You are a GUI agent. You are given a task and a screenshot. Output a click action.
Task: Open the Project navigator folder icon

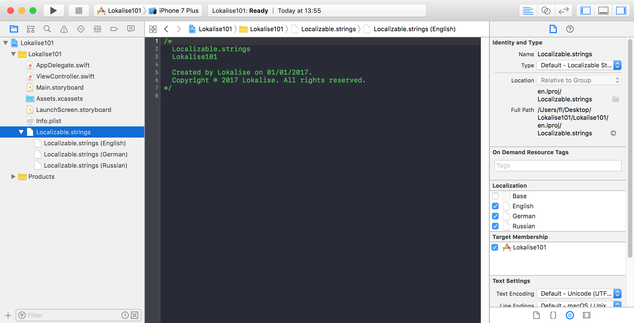[14, 29]
